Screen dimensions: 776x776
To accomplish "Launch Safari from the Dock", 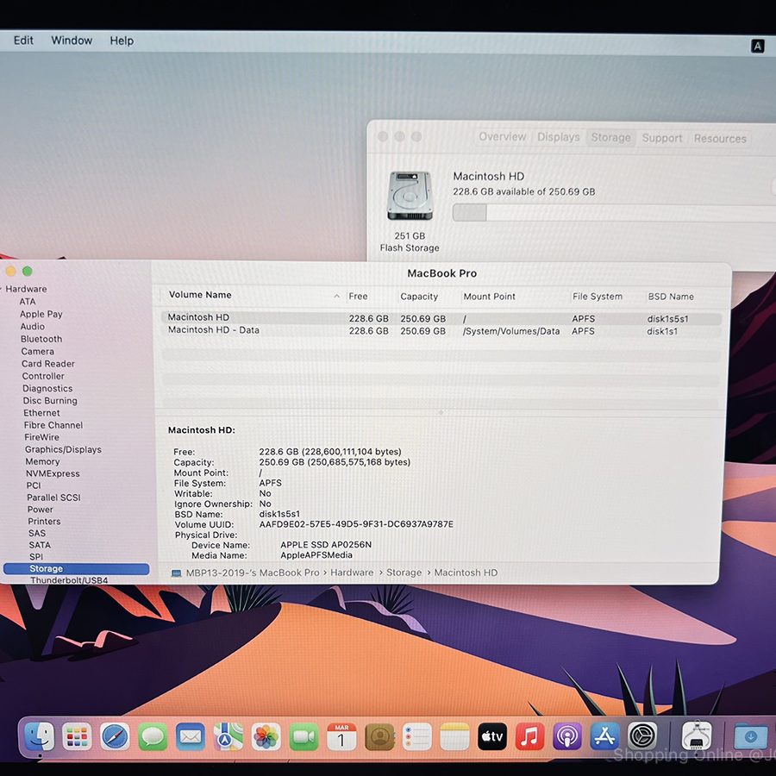I will (x=115, y=737).
